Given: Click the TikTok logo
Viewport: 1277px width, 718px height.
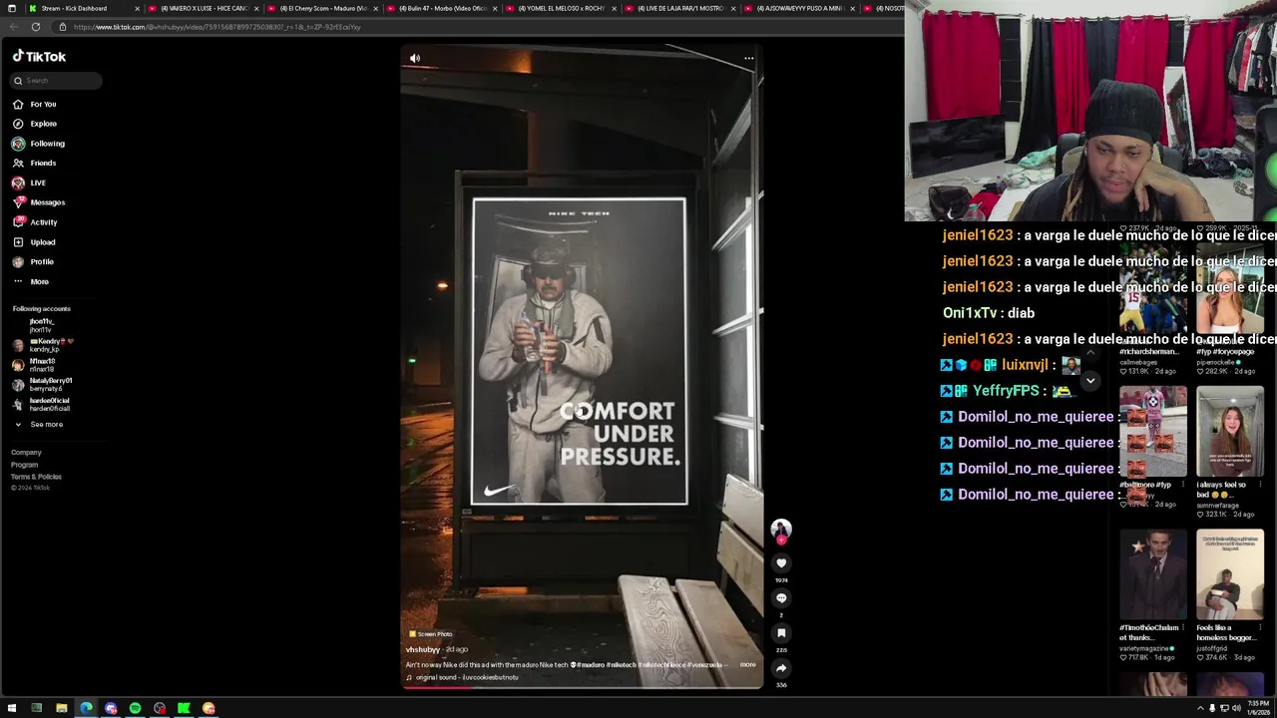Looking at the screenshot, I should 39,57.
